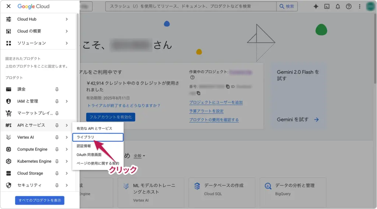Expand the IAM と管理 submenu chevron
This screenshot has height=209, width=377.
click(x=67, y=101)
